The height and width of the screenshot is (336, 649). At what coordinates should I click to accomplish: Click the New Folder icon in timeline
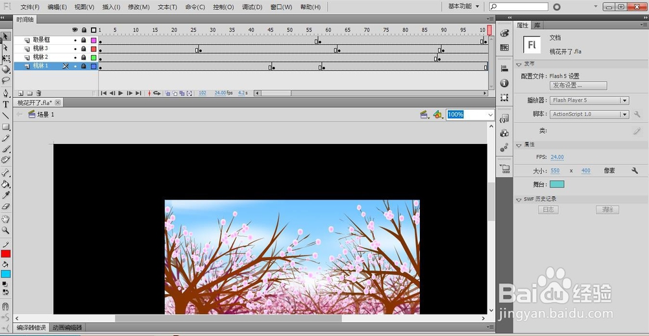(x=29, y=93)
